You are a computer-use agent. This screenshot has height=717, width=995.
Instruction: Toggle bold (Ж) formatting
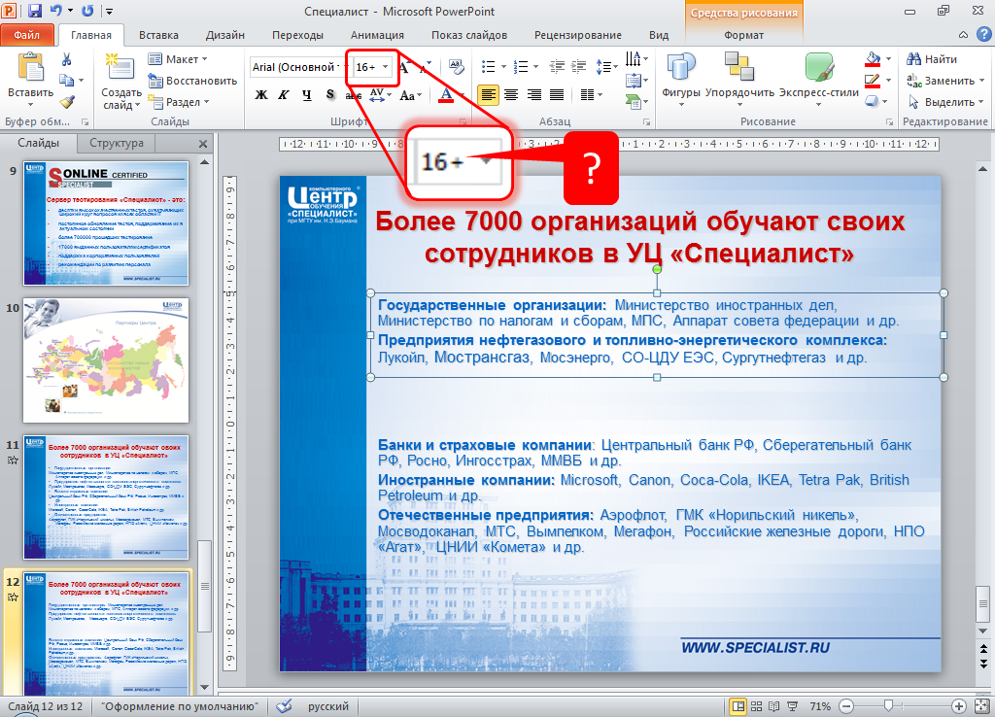coord(260,95)
